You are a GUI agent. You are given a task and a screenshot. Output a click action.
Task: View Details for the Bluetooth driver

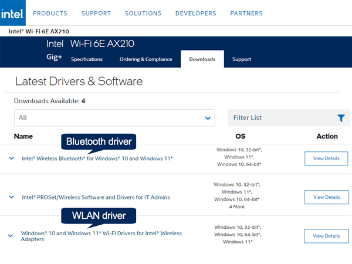326,158
